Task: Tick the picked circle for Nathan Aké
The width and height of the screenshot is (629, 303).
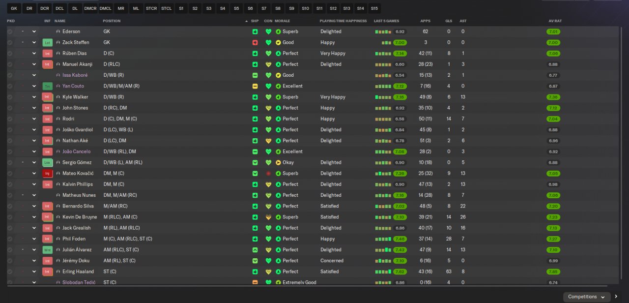Action: [x=10, y=141]
